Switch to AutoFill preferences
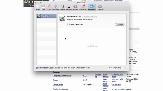This screenshot has height=91, width=163. click(49, 7)
